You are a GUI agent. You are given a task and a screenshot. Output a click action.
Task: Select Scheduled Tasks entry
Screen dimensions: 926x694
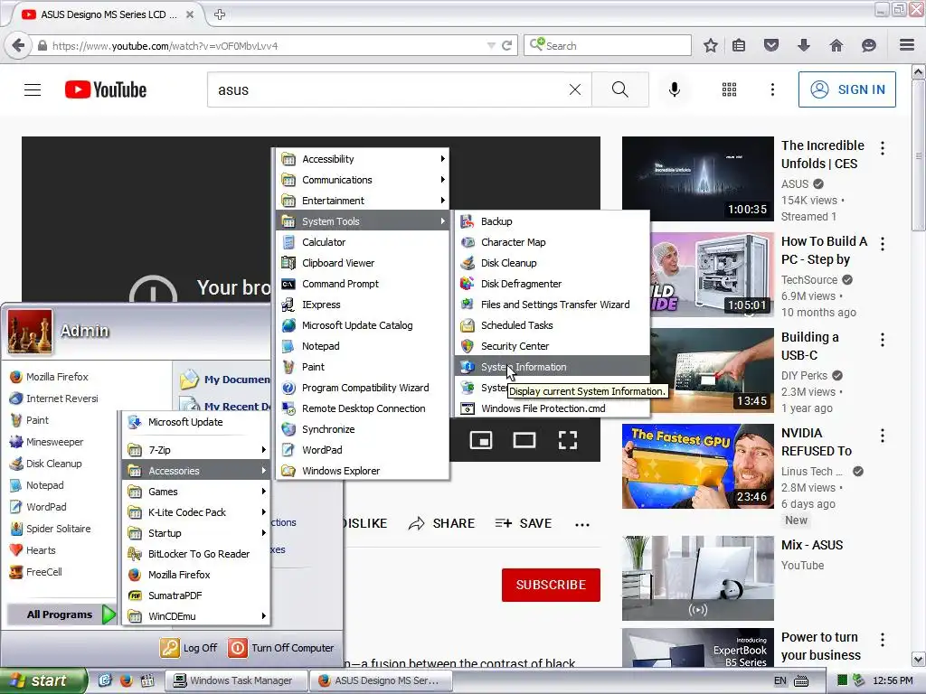552,325
